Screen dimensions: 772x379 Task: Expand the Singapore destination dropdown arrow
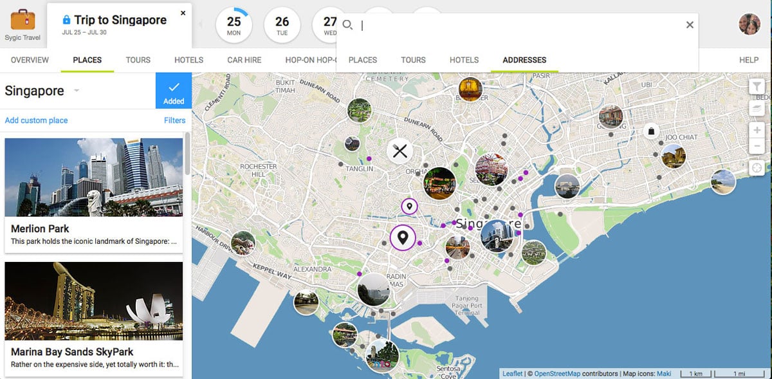pos(76,91)
